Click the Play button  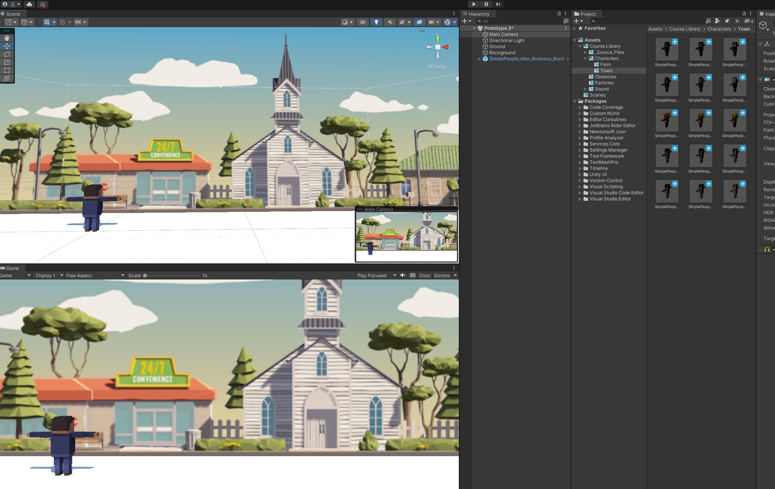[x=474, y=4]
